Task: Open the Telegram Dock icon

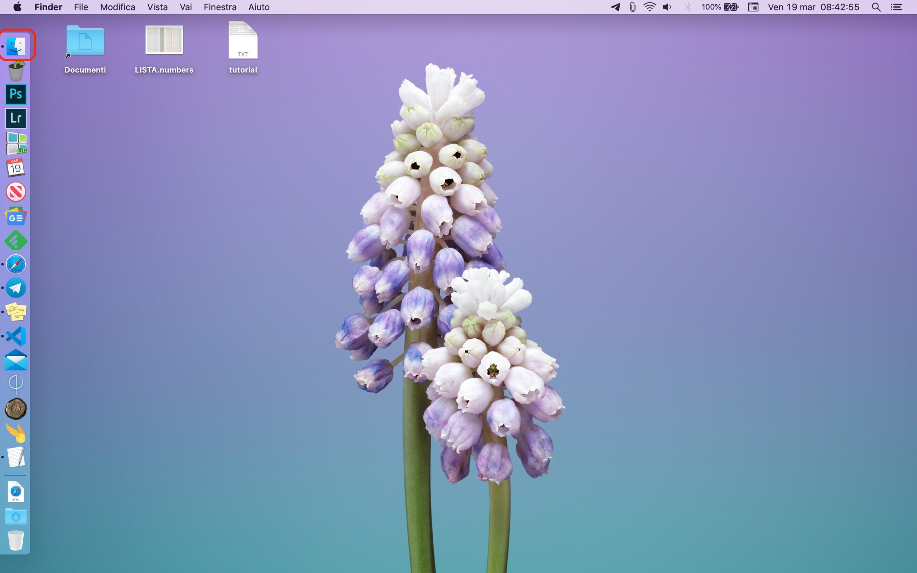Action: tap(16, 288)
